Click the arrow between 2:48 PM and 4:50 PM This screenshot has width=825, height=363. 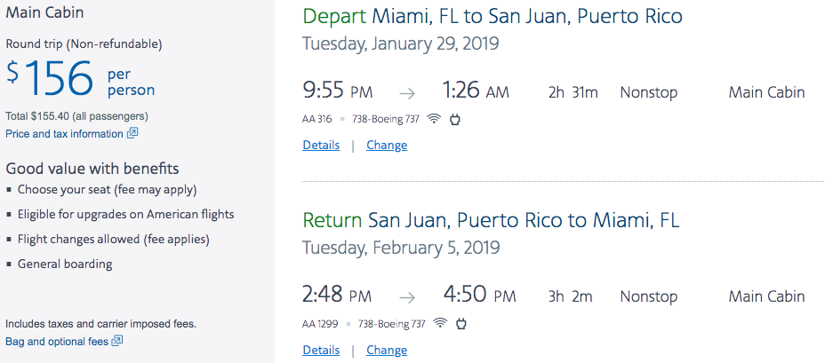pyautogui.click(x=406, y=297)
